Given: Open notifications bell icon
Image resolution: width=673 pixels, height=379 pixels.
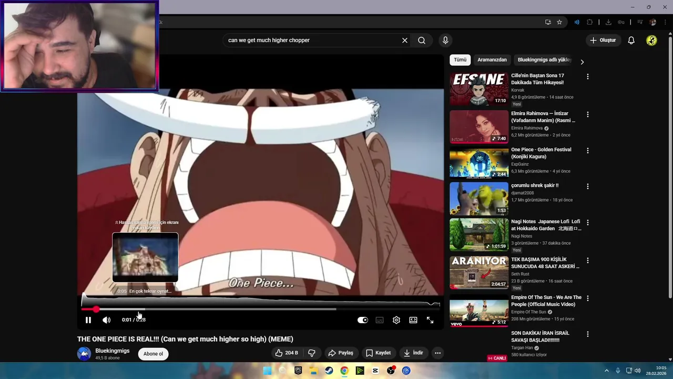Looking at the screenshot, I should coord(631,41).
